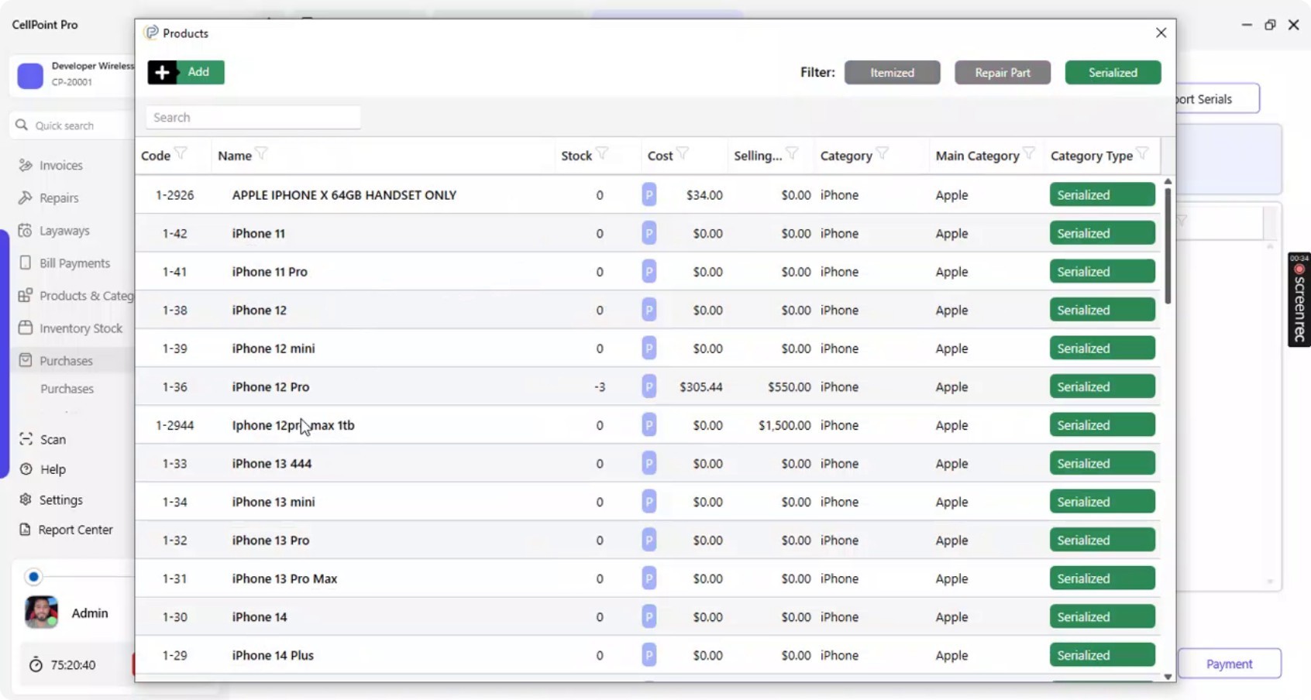Toggle the Repair Part filter

click(1003, 72)
